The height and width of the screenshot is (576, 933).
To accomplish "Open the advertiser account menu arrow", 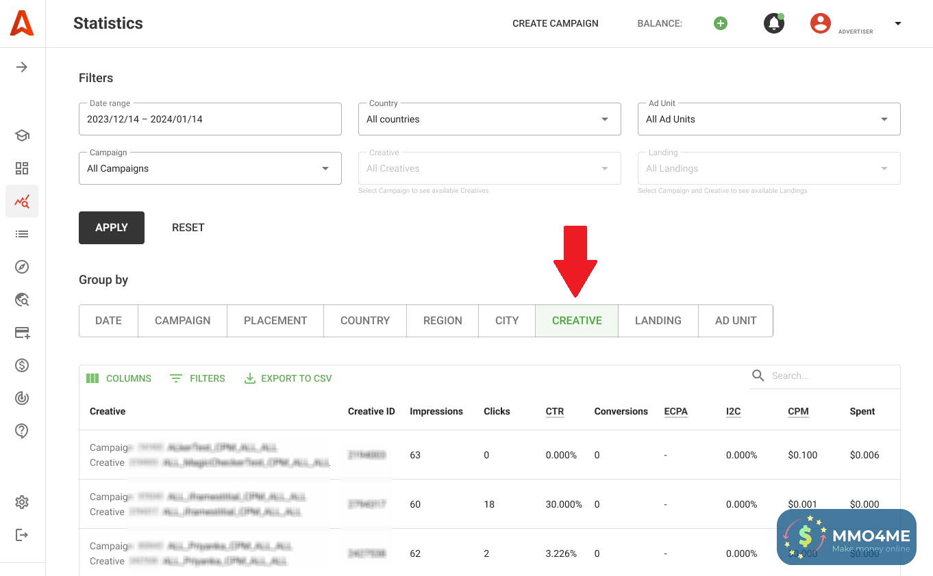I will [897, 23].
